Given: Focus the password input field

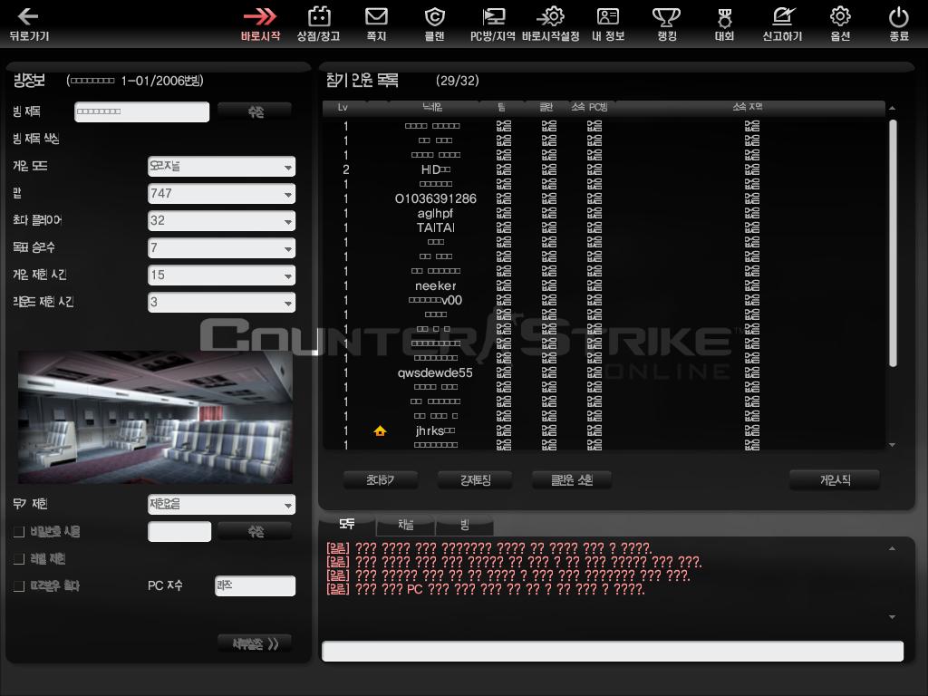Looking at the screenshot, I should 179,531.
